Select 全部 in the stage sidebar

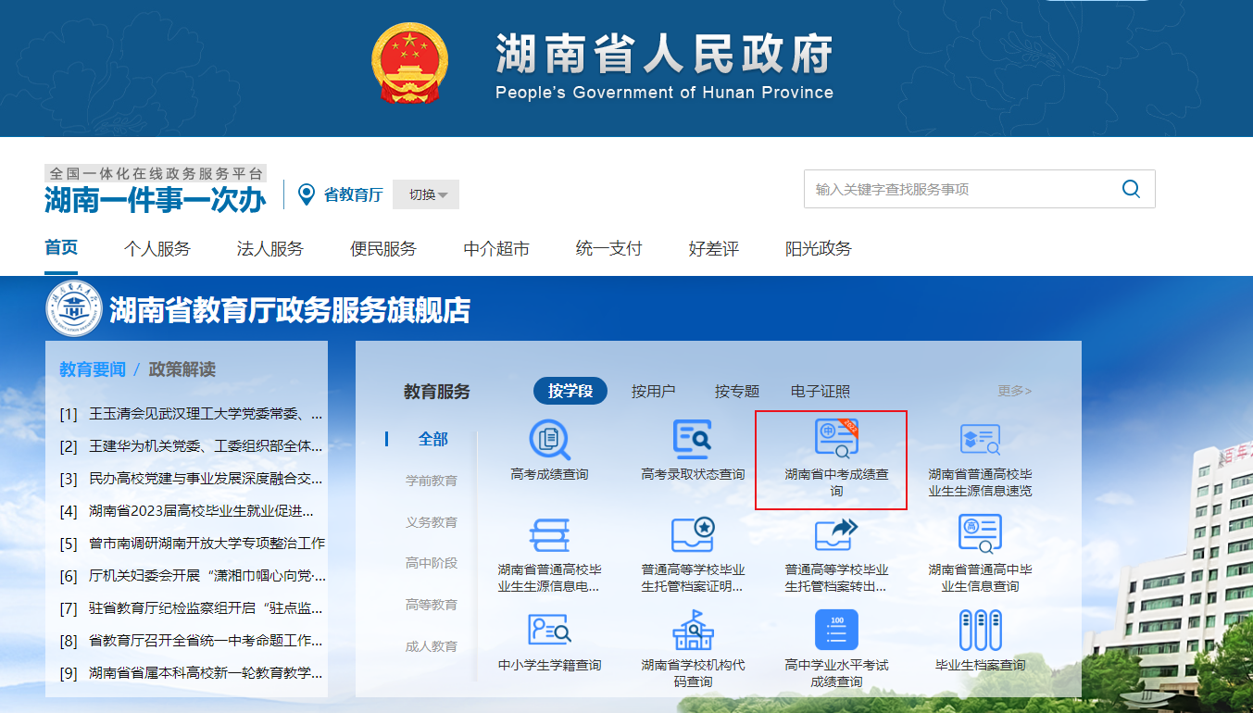click(433, 439)
